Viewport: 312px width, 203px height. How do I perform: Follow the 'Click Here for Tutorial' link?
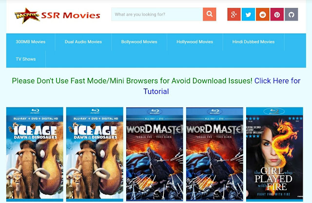tap(277, 81)
